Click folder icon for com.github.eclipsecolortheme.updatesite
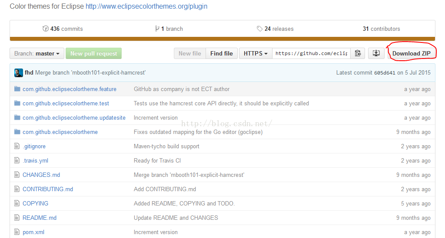 coord(17,117)
